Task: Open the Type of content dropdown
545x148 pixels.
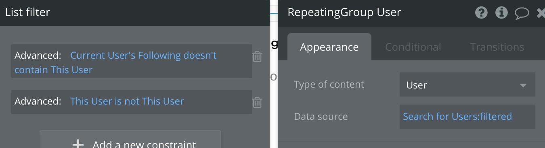Action: coord(467,85)
